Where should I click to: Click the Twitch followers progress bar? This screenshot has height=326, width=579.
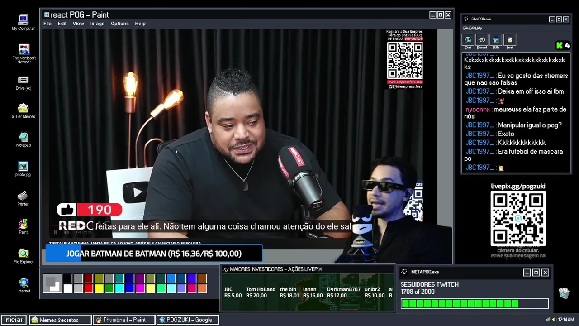475,304
